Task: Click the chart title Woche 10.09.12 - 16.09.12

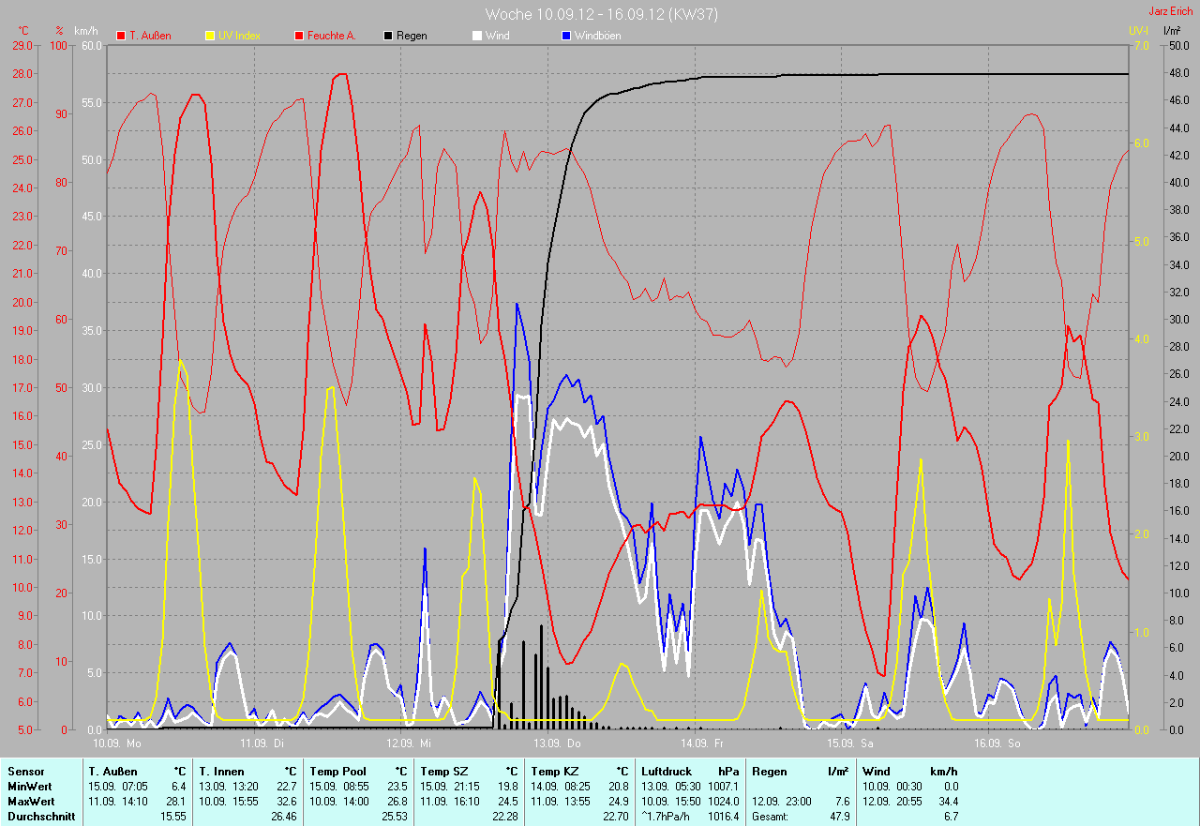Action: pyautogui.click(x=575, y=14)
